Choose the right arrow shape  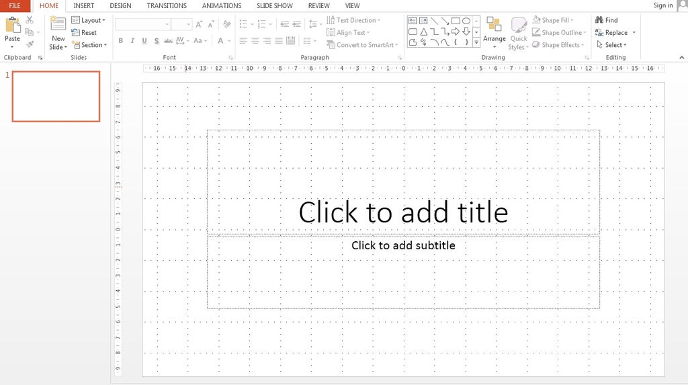(x=456, y=32)
